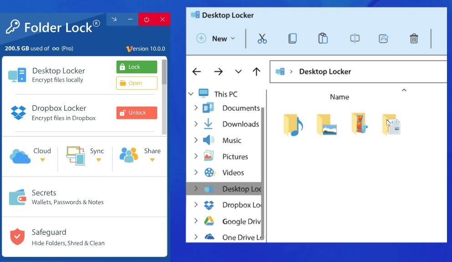This screenshot has height=262, width=452.
Task: Select the Pictures folder thumbnail
Action: [326, 124]
